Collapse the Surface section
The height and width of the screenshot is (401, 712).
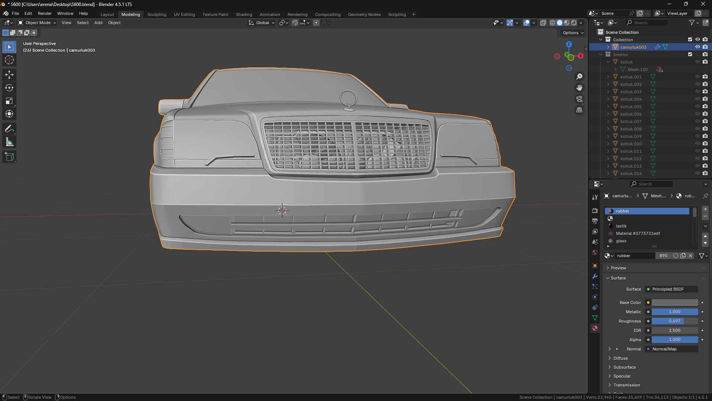618,278
